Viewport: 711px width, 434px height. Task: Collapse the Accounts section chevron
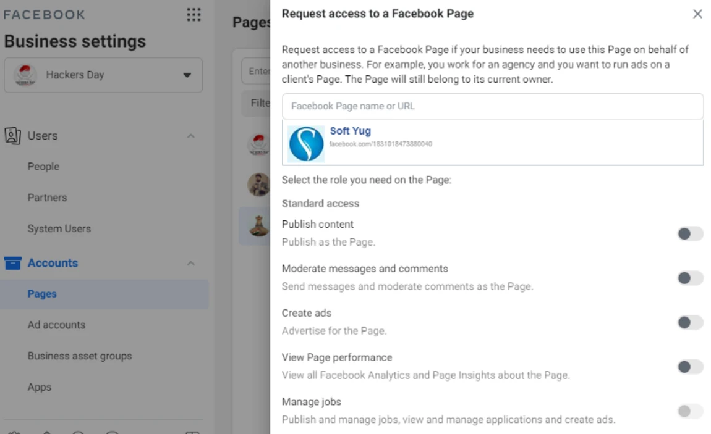[x=191, y=263]
